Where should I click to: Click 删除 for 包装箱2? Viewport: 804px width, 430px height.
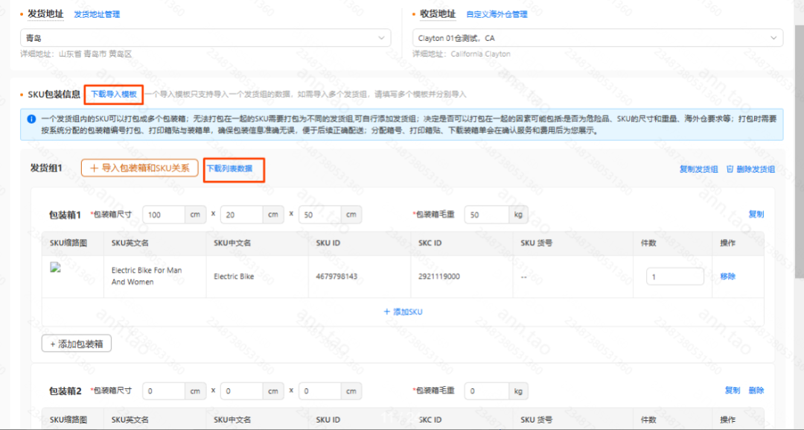(x=756, y=391)
